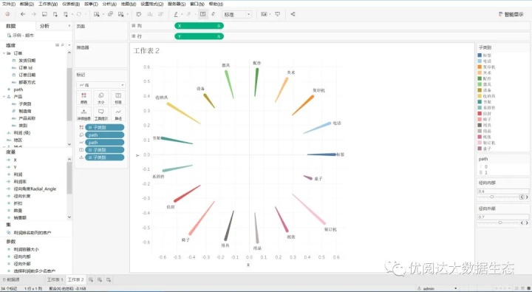Viewport: 532px width, 292px height.
Task: Click New worksheet tab icon at bottom
Action: pos(91,279)
